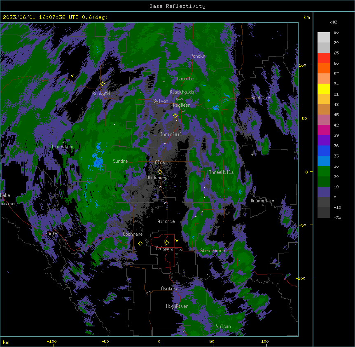Viewport: 355px width, 347px height.
Task: Click the Okotoks city label
Action: click(170, 288)
